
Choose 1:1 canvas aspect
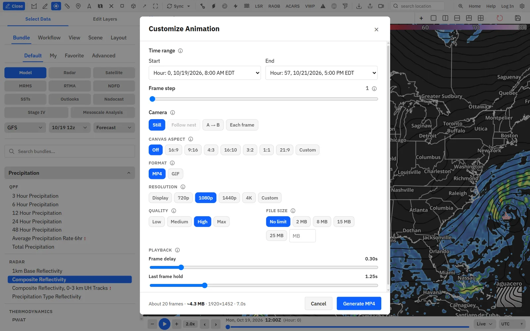267,150
